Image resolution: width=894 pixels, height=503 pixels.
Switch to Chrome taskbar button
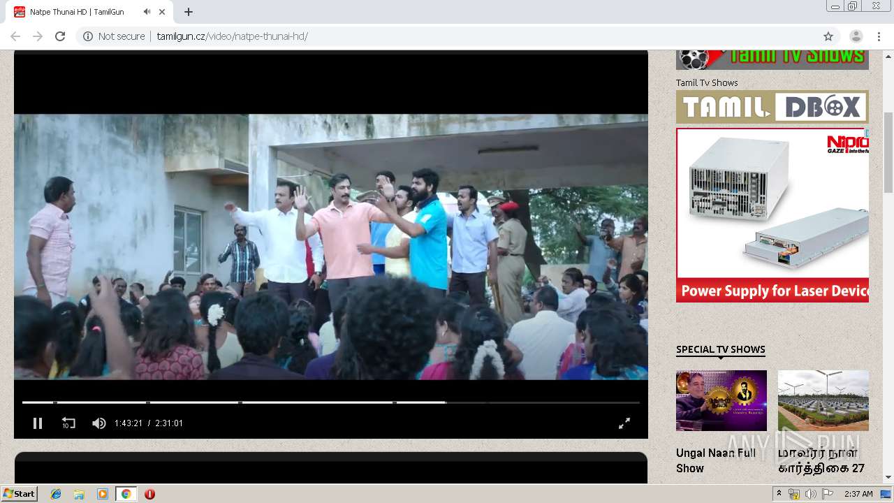[x=126, y=494]
